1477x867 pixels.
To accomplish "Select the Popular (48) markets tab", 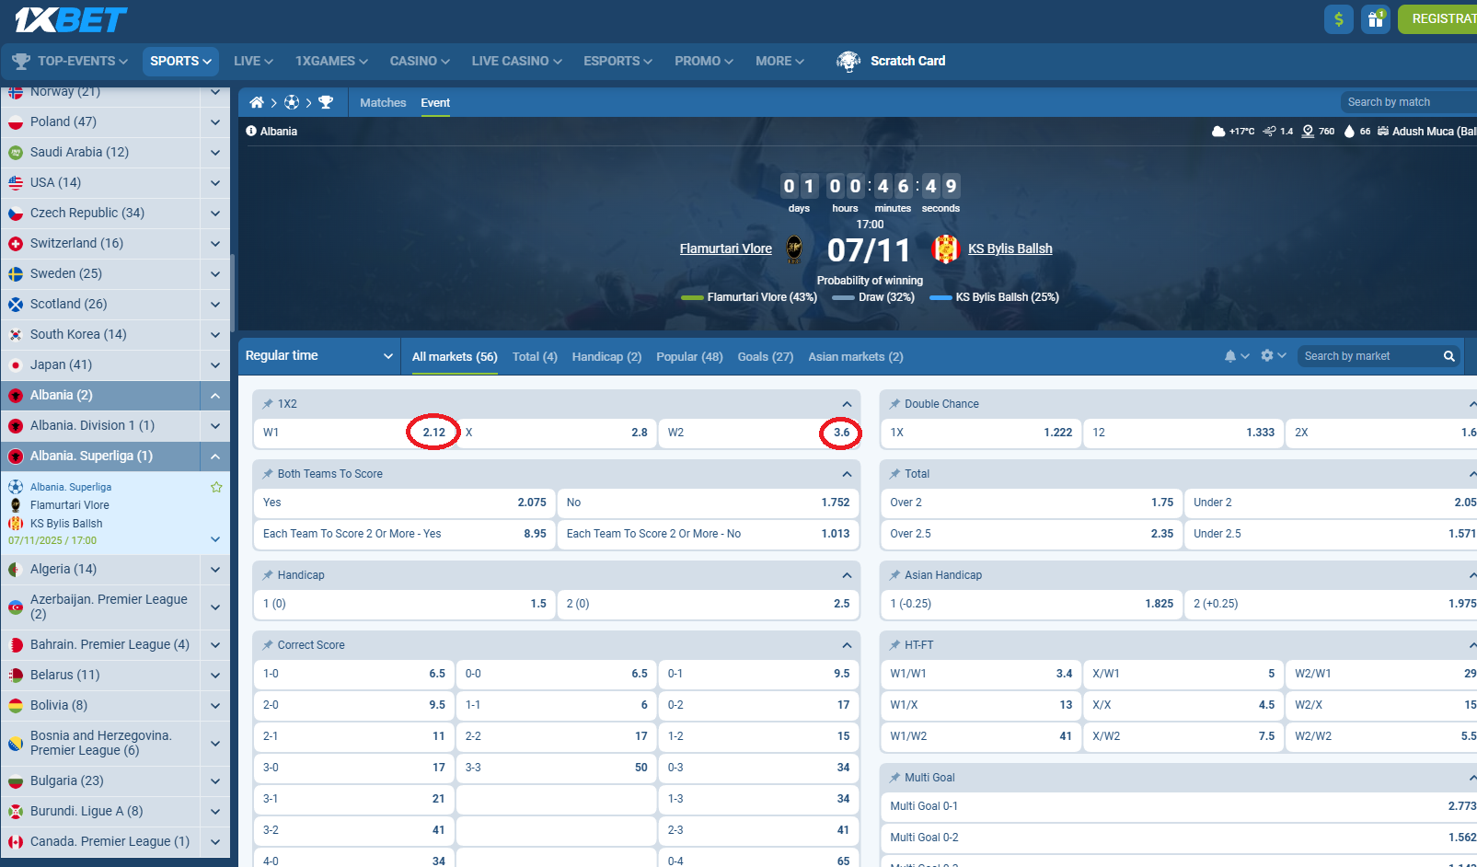I will [x=689, y=357].
